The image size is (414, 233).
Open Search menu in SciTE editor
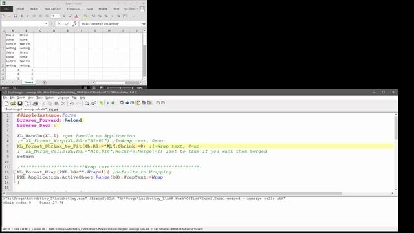click(21, 98)
